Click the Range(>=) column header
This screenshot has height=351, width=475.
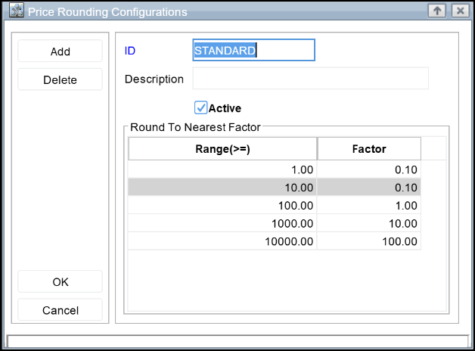coord(222,149)
